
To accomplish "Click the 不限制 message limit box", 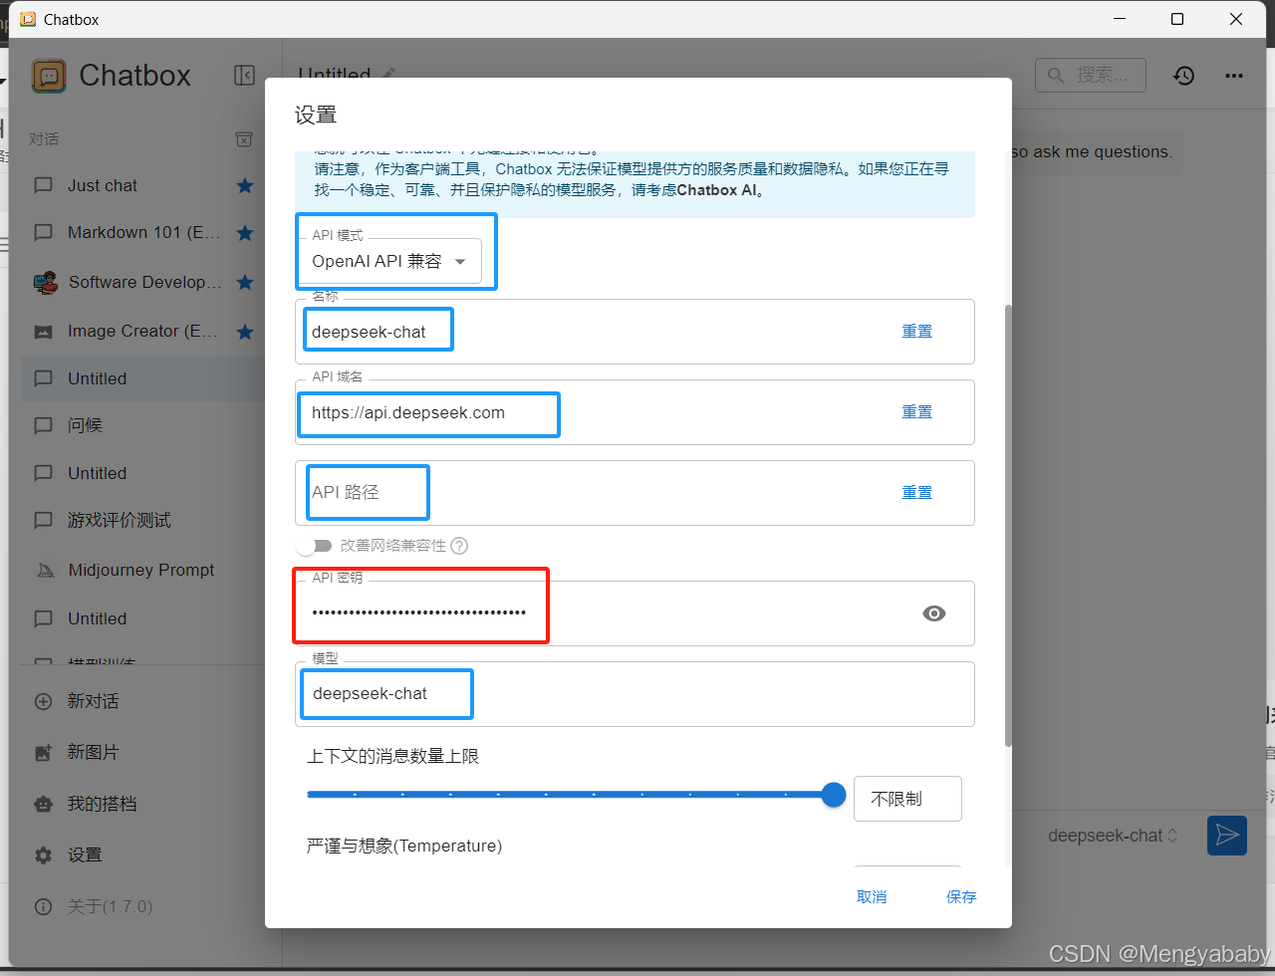I will click(907, 799).
